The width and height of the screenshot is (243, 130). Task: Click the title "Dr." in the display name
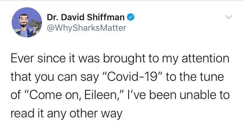53,18
